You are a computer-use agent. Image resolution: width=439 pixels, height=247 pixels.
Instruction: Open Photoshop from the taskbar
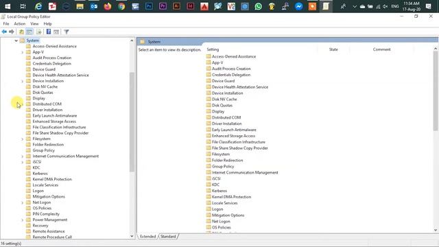click(x=149, y=6)
